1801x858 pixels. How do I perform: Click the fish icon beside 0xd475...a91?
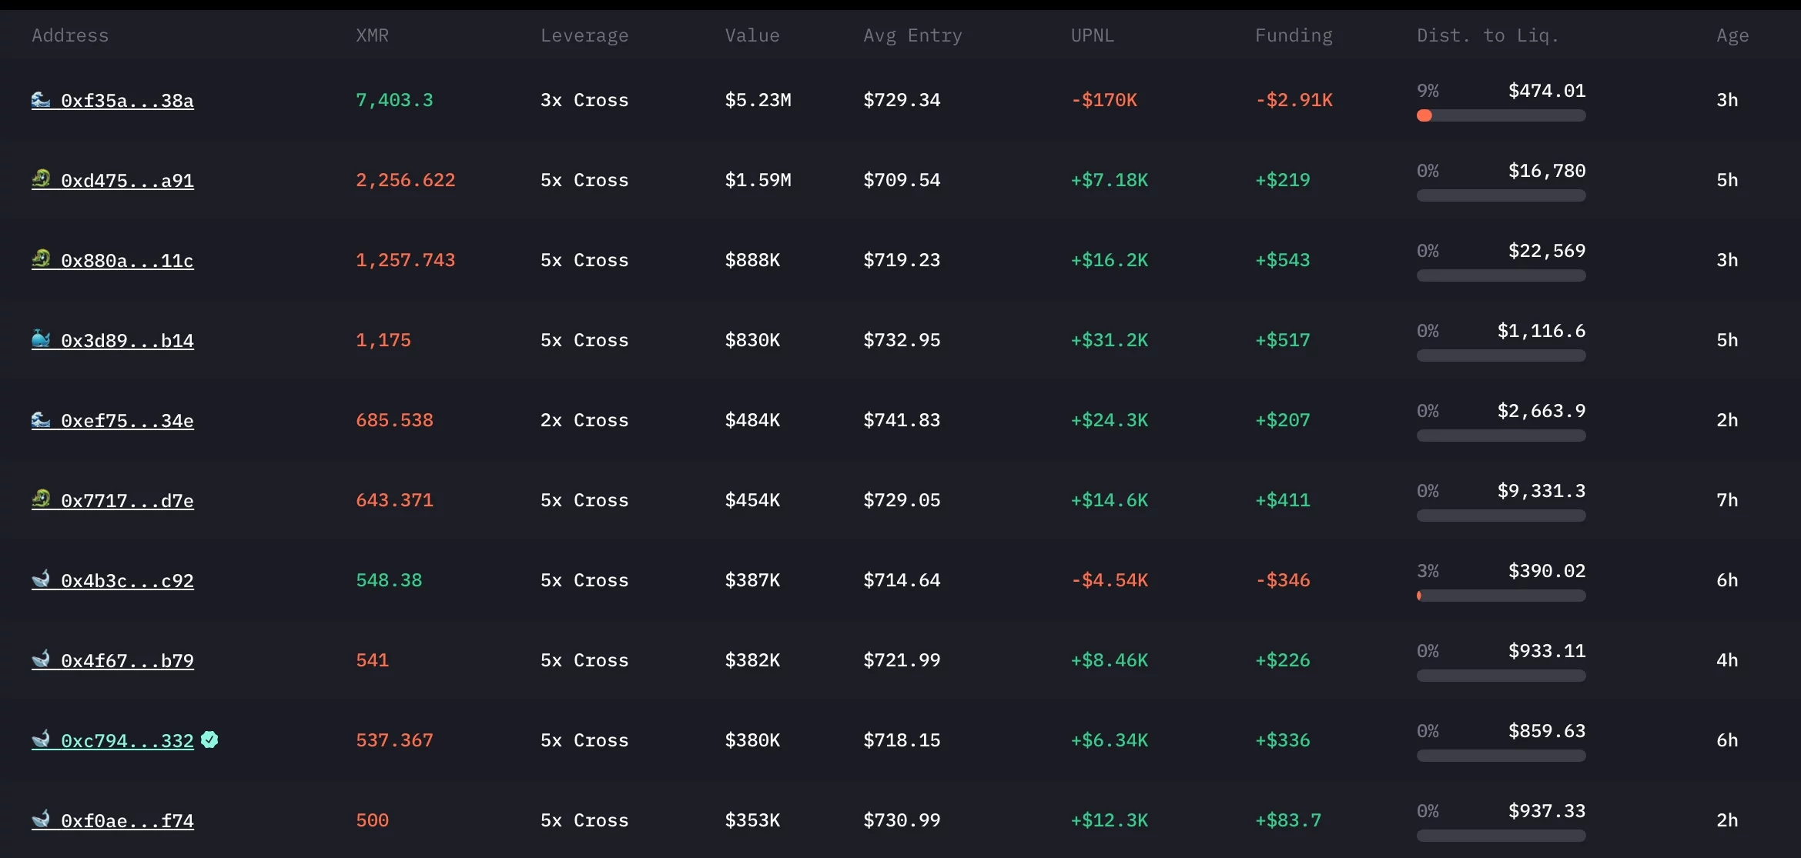pyautogui.click(x=42, y=179)
